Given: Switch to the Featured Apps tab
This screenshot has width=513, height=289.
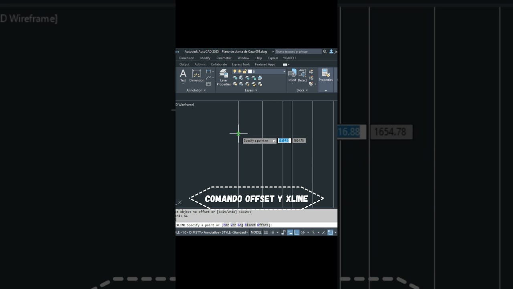Looking at the screenshot, I should pyautogui.click(x=265, y=64).
